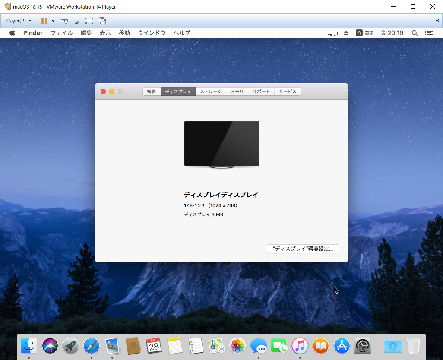443x360 pixels.
Task: Open the Photos app in Dock
Action: 237,346
